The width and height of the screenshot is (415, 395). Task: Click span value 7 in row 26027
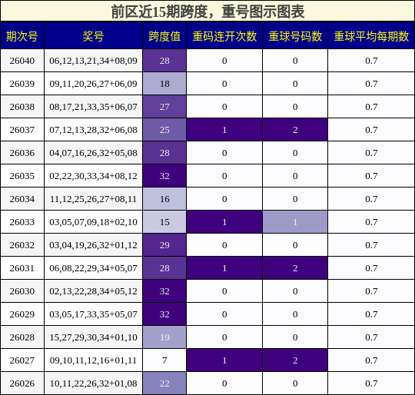(x=164, y=360)
